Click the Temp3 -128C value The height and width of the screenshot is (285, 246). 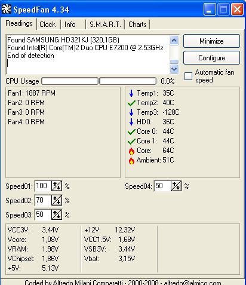(171, 112)
